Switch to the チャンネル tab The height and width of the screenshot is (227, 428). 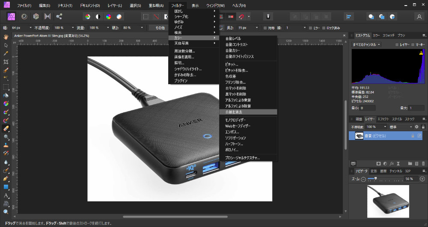click(395, 171)
